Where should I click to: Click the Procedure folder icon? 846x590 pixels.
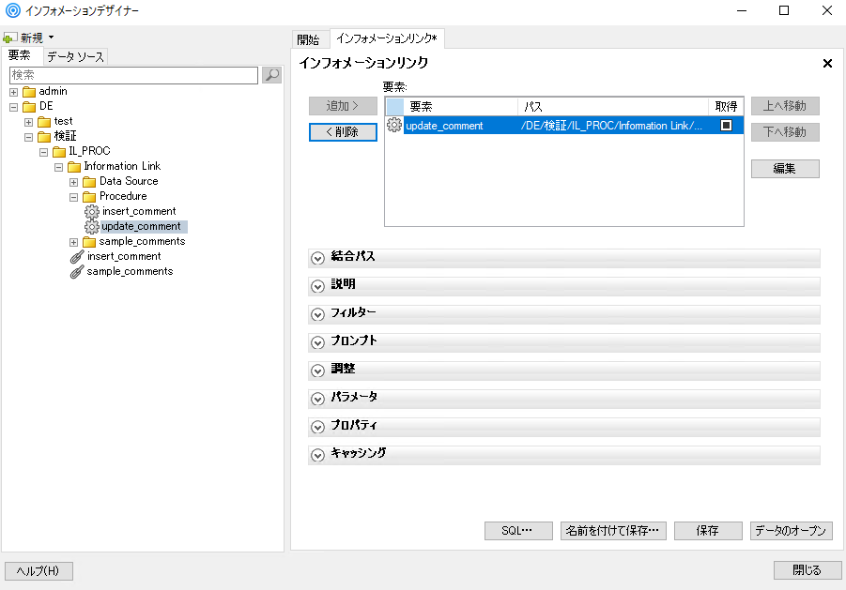pyautogui.click(x=89, y=197)
